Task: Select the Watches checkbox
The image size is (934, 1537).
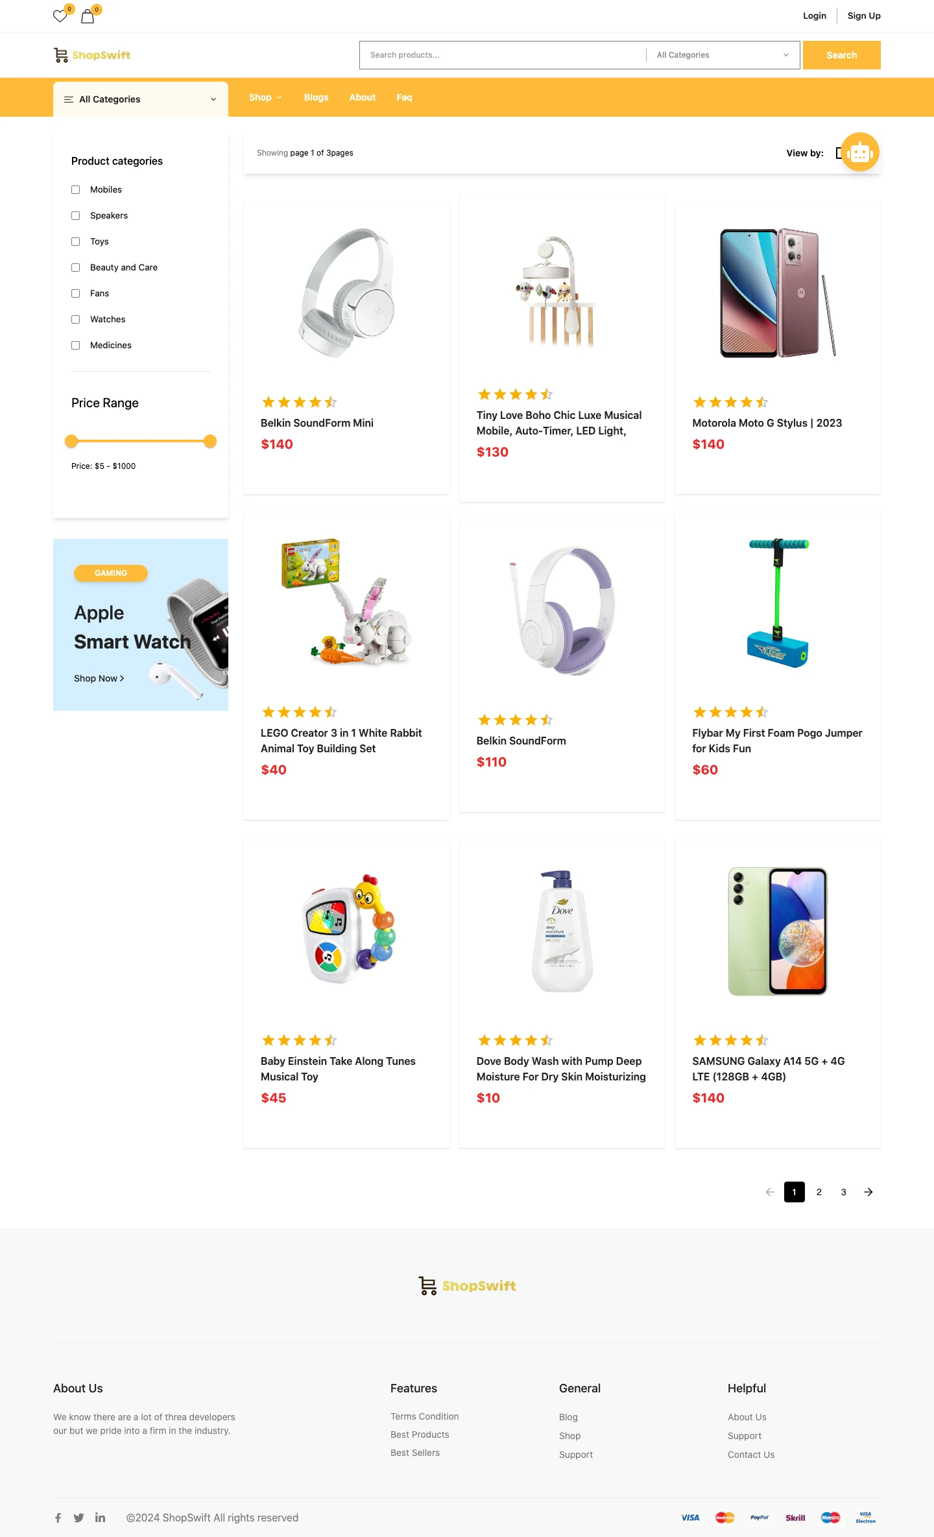Action: point(75,319)
